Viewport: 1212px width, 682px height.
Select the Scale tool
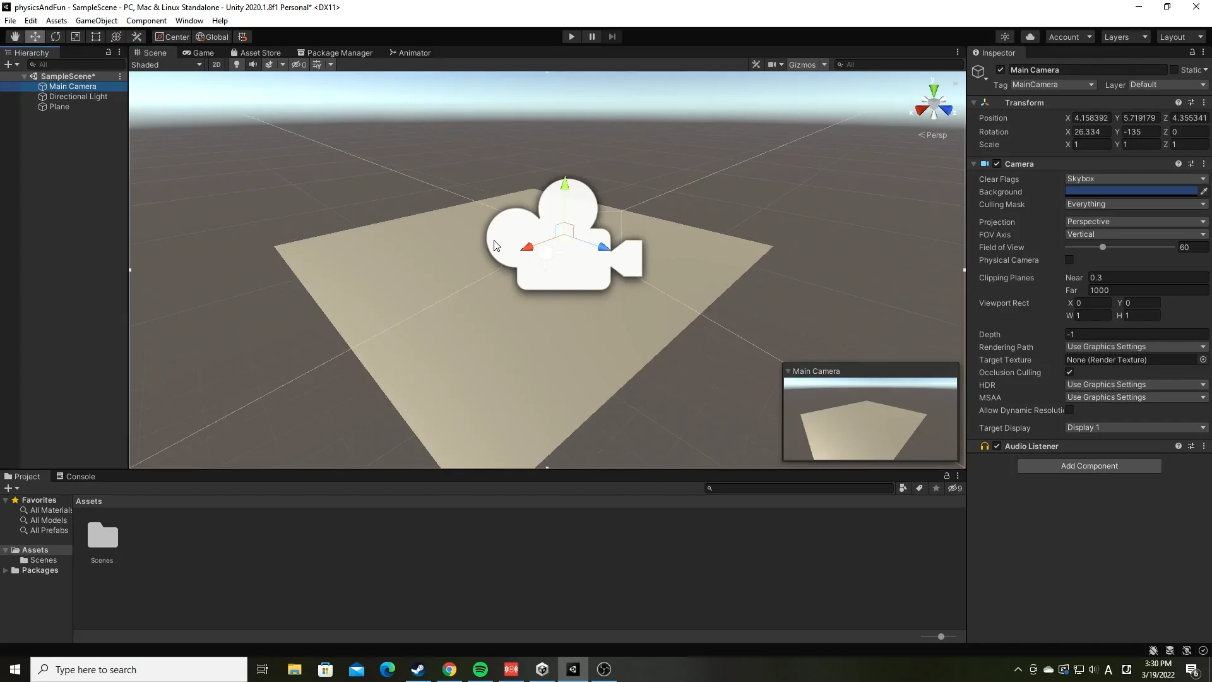coord(76,36)
